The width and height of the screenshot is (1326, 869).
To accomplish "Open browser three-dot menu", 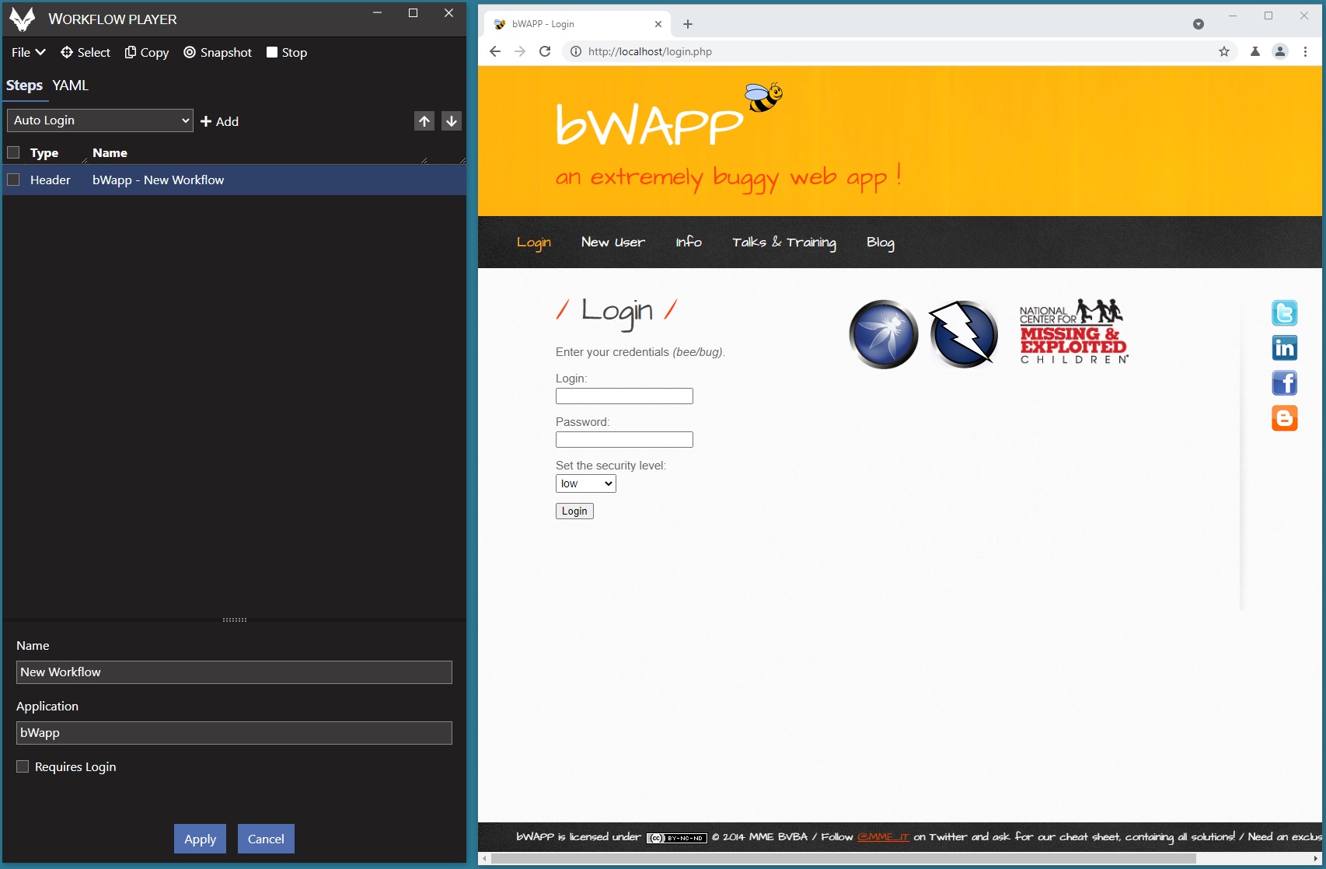I will [1305, 51].
